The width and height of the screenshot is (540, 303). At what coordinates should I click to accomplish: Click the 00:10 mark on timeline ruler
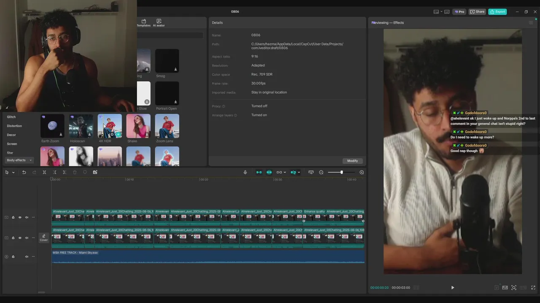[x=130, y=179]
